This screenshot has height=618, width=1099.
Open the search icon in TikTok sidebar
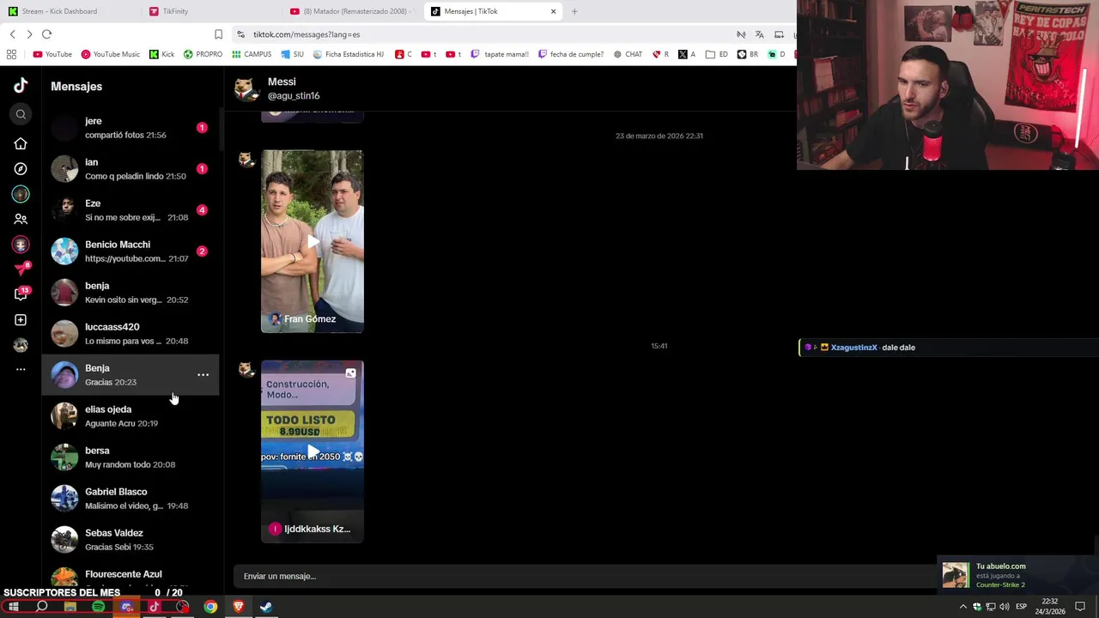point(21,114)
